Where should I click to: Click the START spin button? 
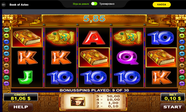(x=172, y=107)
